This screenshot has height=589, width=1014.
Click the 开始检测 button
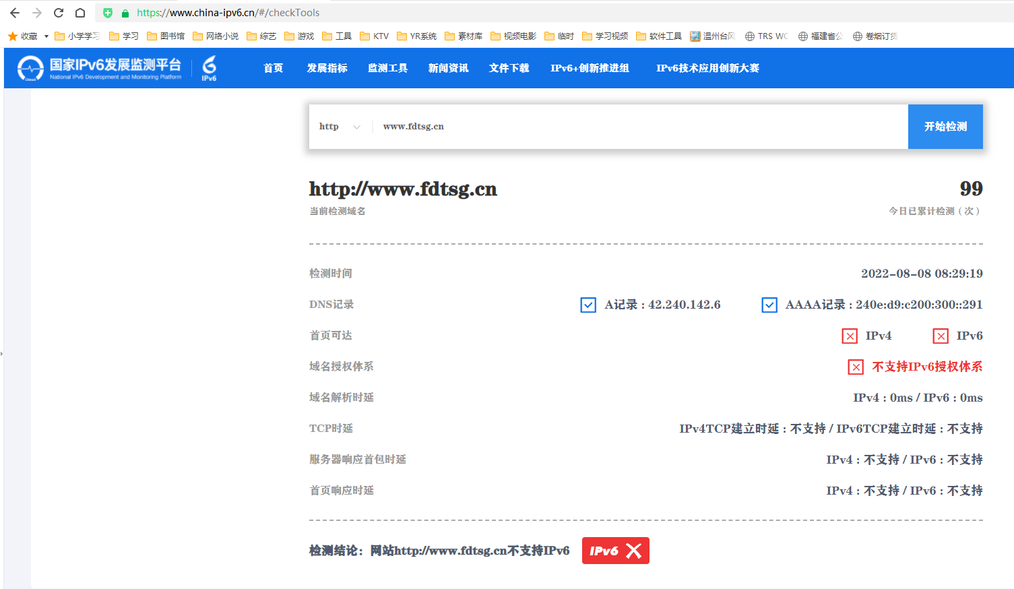[x=945, y=127]
